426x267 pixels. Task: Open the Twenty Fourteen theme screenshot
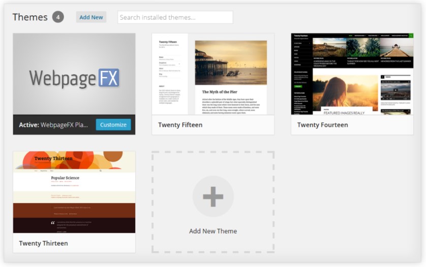[x=352, y=74]
